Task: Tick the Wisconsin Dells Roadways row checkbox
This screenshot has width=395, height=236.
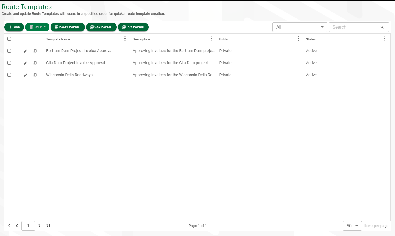Action: (x=9, y=75)
